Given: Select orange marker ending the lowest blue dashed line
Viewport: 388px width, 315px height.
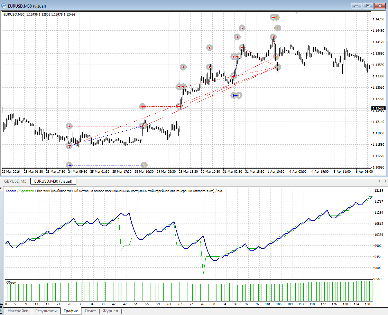Looking at the screenshot, I should (144, 165).
